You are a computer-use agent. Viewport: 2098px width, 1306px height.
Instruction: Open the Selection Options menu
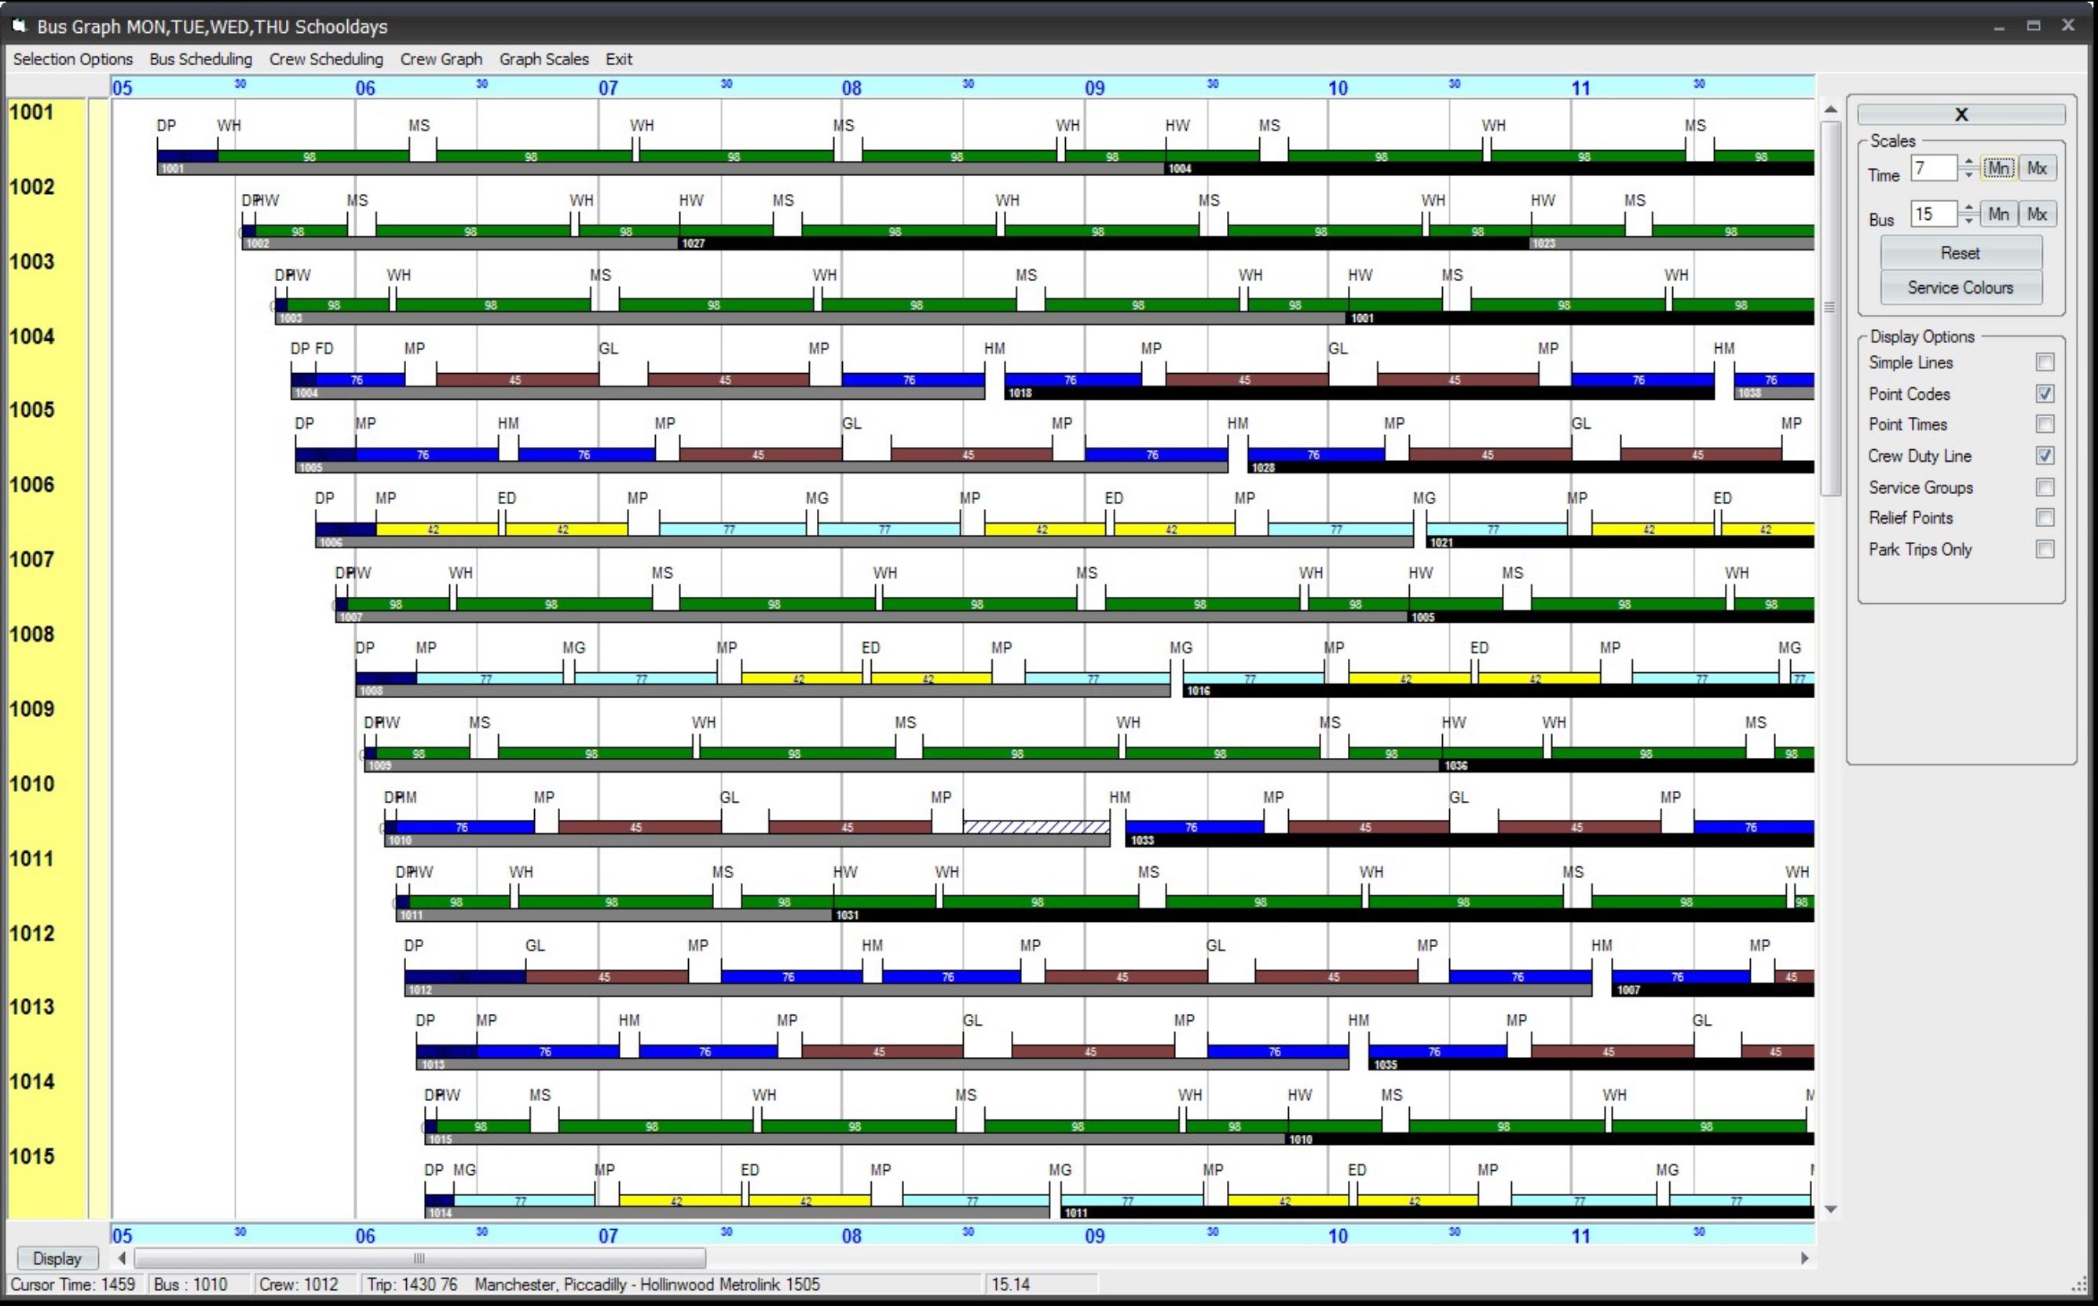(x=72, y=59)
